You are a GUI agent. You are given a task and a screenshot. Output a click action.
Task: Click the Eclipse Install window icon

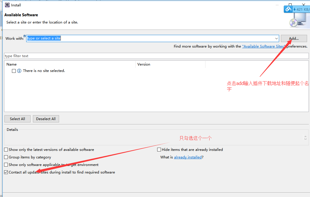click(x=7, y=5)
